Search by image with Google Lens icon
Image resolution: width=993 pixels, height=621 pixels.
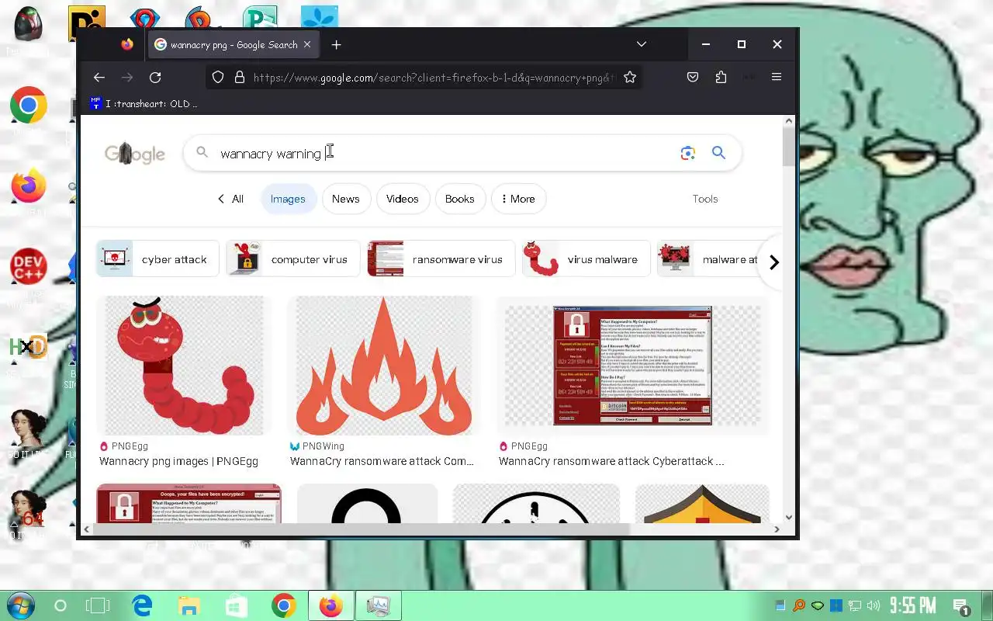coord(687,153)
